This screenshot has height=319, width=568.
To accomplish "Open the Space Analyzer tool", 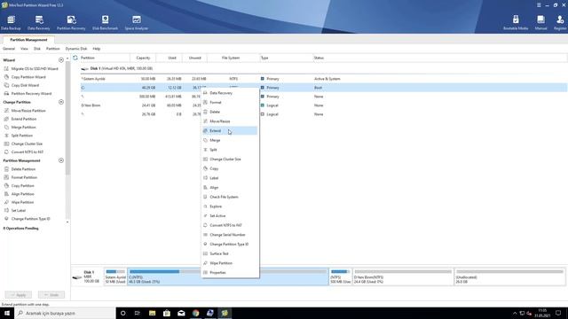I will pyautogui.click(x=137, y=23).
